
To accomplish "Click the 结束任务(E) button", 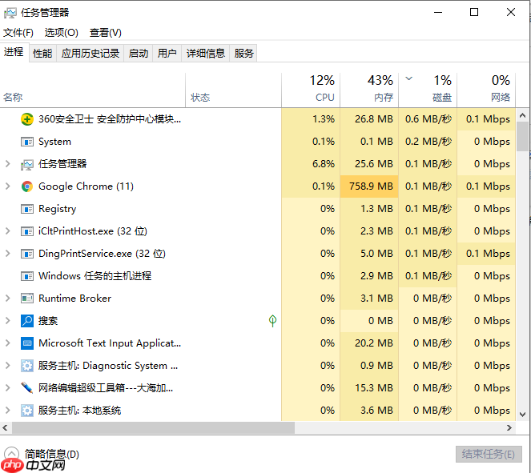I will coord(489,454).
